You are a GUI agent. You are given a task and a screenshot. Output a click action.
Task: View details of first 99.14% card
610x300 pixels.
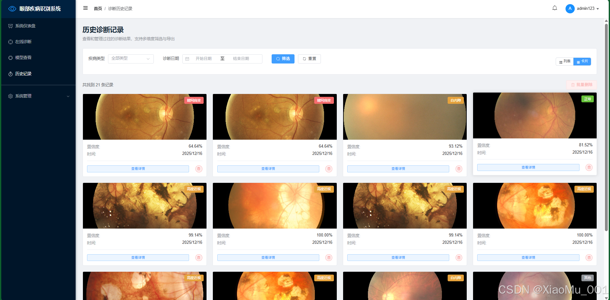pos(138,258)
